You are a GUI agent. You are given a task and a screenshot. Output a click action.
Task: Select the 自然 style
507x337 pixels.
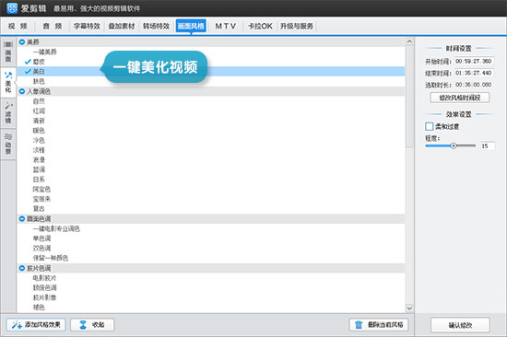point(39,101)
